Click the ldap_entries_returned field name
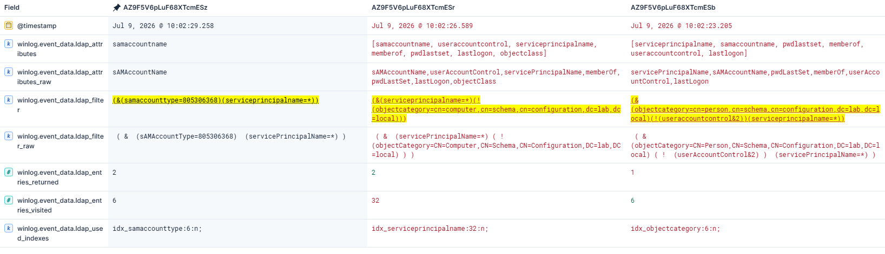The image size is (885, 254). [x=60, y=177]
